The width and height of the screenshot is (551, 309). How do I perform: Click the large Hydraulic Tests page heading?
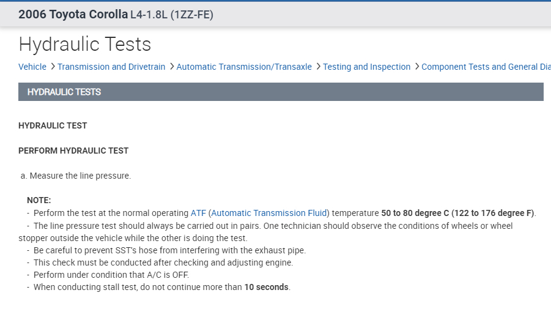tap(85, 44)
